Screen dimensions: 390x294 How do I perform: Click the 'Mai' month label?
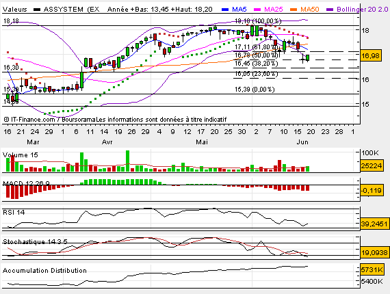[202, 142]
